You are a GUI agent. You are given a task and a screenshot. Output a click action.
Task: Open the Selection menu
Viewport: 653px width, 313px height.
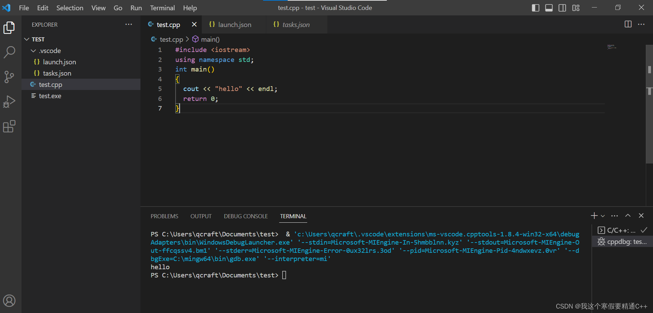[x=70, y=8]
